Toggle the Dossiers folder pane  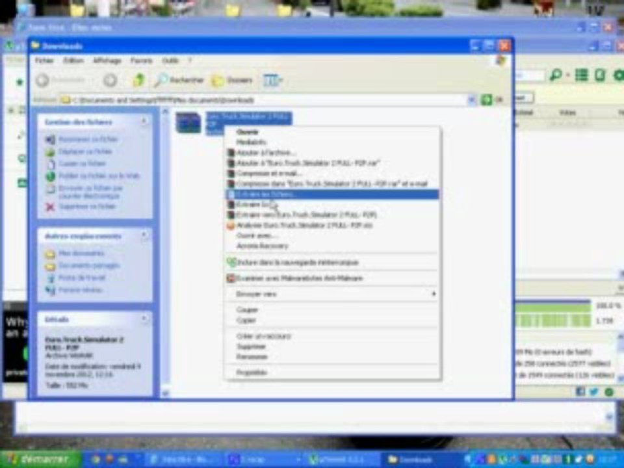click(x=233, y=81)
